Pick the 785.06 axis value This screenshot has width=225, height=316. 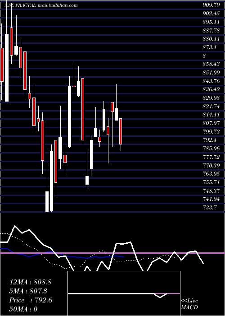click(211, 149)
